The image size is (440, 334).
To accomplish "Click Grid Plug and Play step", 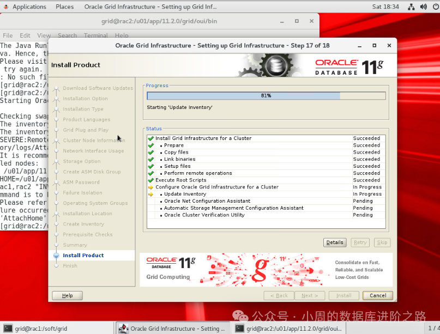I will (86, 130).
